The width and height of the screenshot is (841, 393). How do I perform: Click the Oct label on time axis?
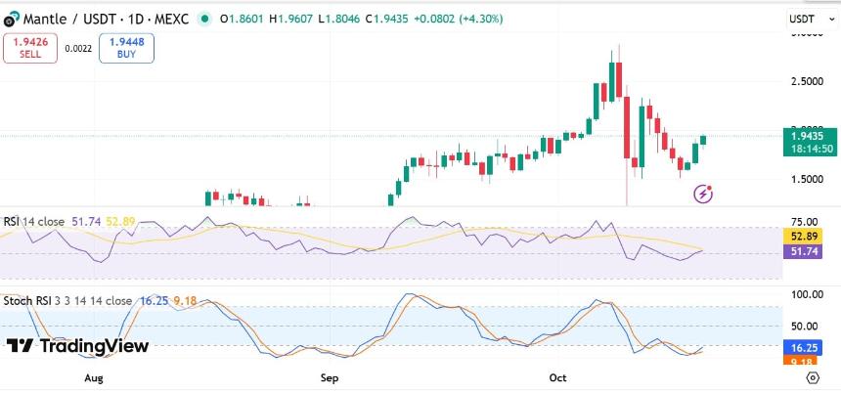coord(558,377)
